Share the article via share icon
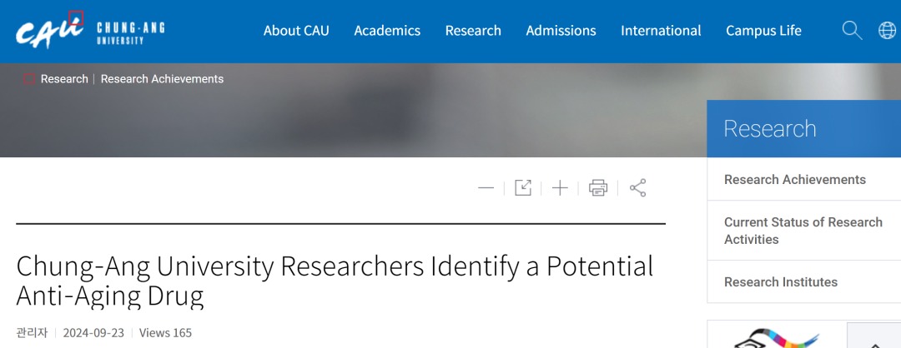901x348 pixels. (x=638, y=188)
